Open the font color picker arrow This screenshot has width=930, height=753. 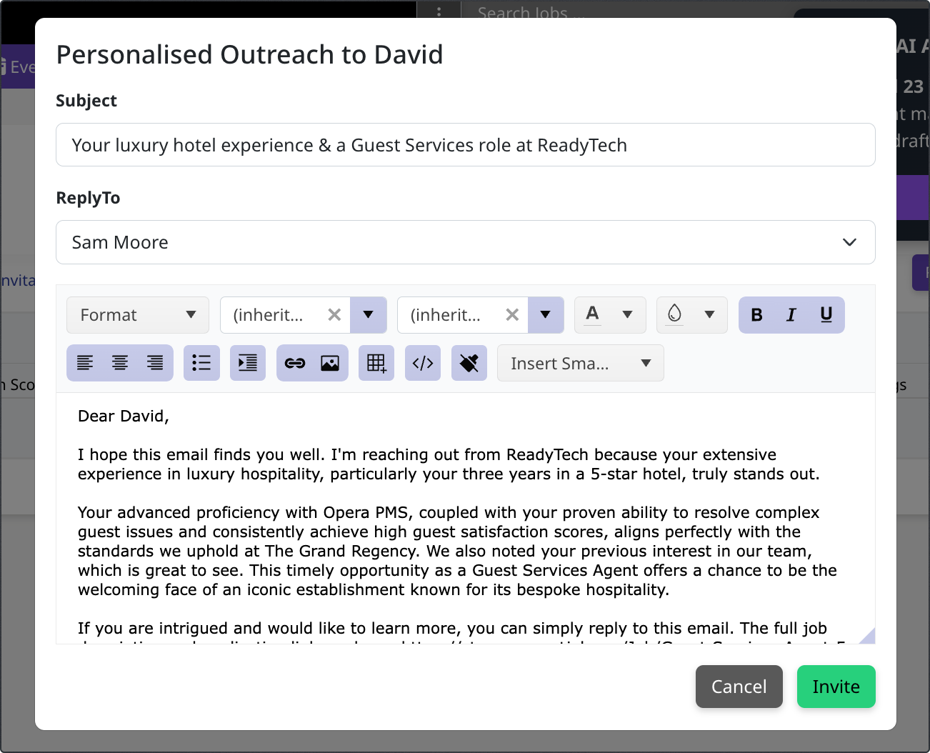[628, 315]
